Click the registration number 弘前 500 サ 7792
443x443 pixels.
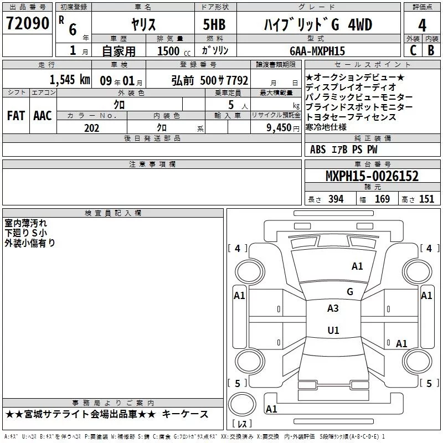pos(210,81)
